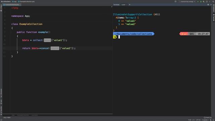Open Search Everywhere via the magnifier icon
This screenshot has height=121, width=215.
pos(213,1)
